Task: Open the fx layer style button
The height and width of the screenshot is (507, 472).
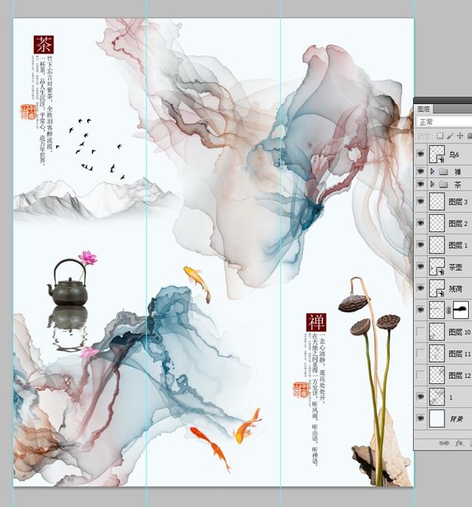Action: (459, 443)
